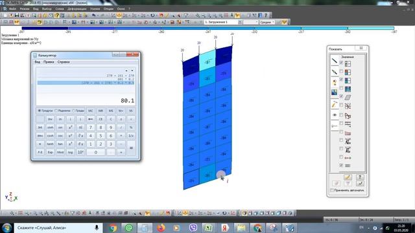Click the lightest cyan legend swatch near -187
The height and width of the screenshot is (233, 415).
[x=371, y=28]
